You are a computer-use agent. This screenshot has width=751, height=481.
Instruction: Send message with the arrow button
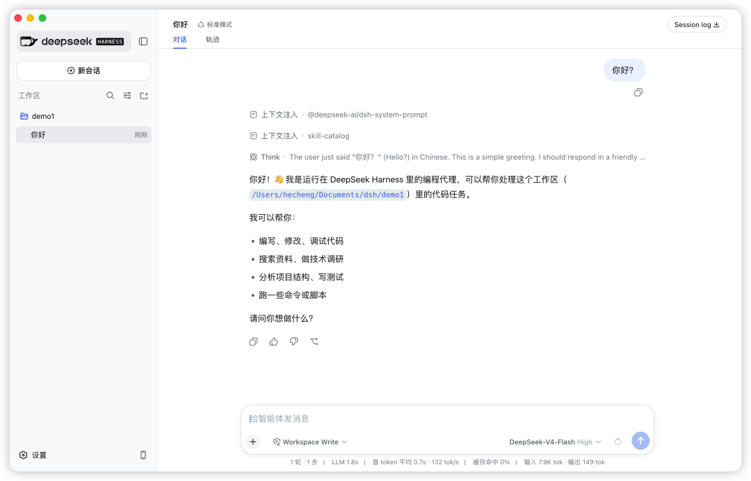pos(640,441)
